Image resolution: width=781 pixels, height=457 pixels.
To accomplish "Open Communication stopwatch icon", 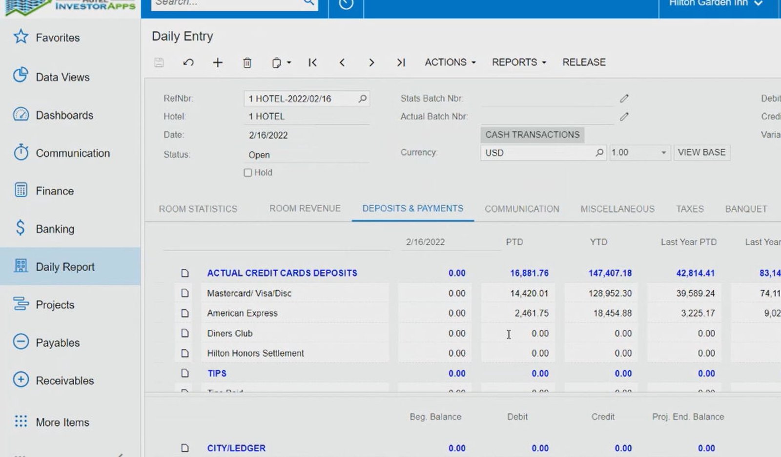I will [21, 152].
